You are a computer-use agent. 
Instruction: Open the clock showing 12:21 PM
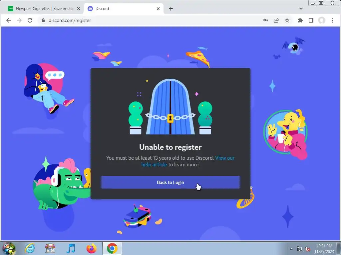coord(324,249)
